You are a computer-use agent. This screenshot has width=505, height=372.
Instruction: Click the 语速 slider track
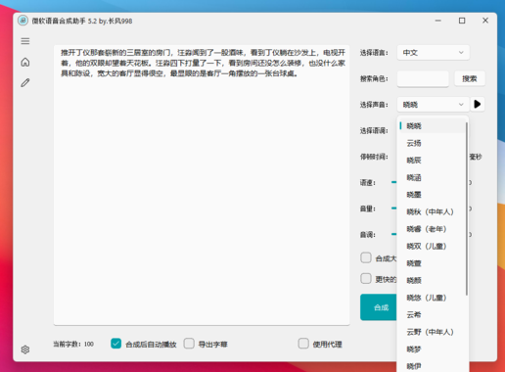coord(394,182)
